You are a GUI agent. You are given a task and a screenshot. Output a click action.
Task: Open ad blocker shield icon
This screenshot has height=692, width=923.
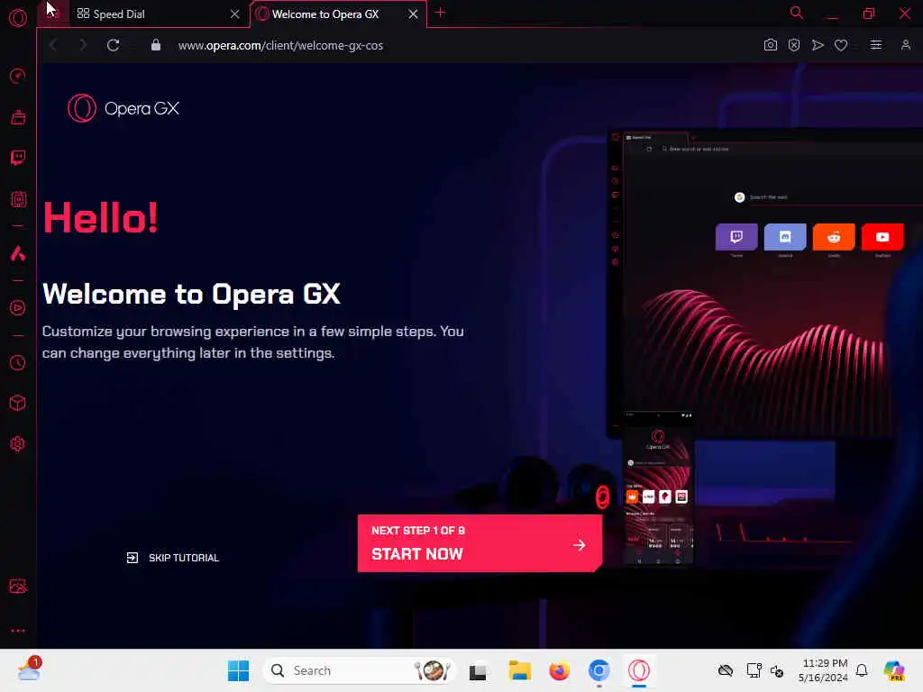[x=793, y=45]
